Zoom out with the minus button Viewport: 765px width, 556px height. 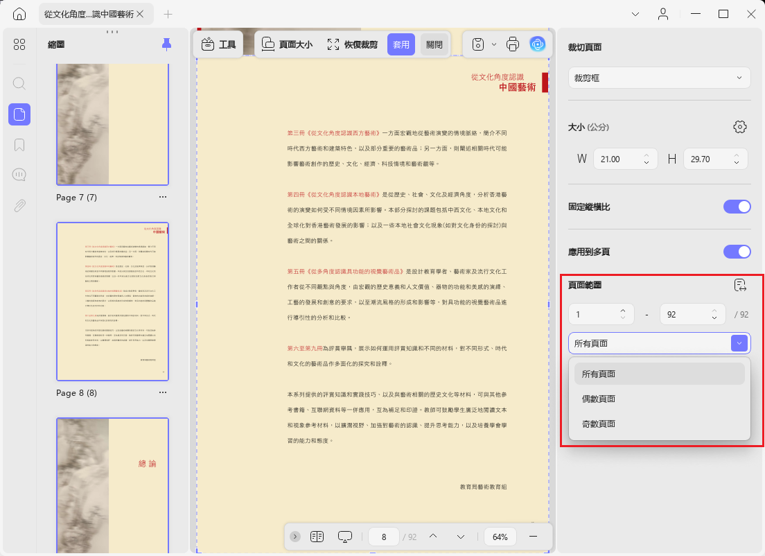tap(534, 537)
